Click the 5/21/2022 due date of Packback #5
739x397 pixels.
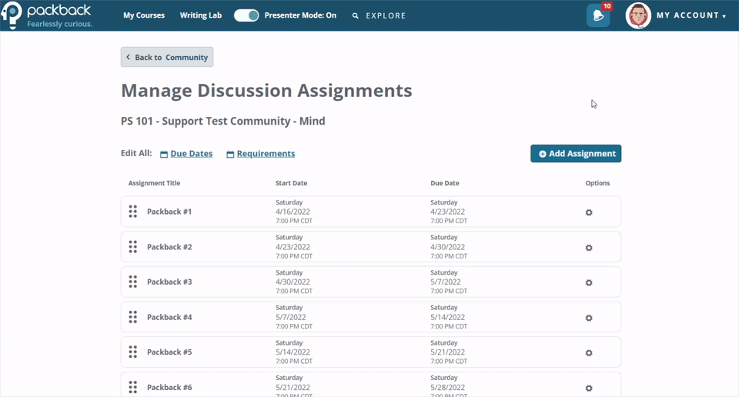click(447, 352)
